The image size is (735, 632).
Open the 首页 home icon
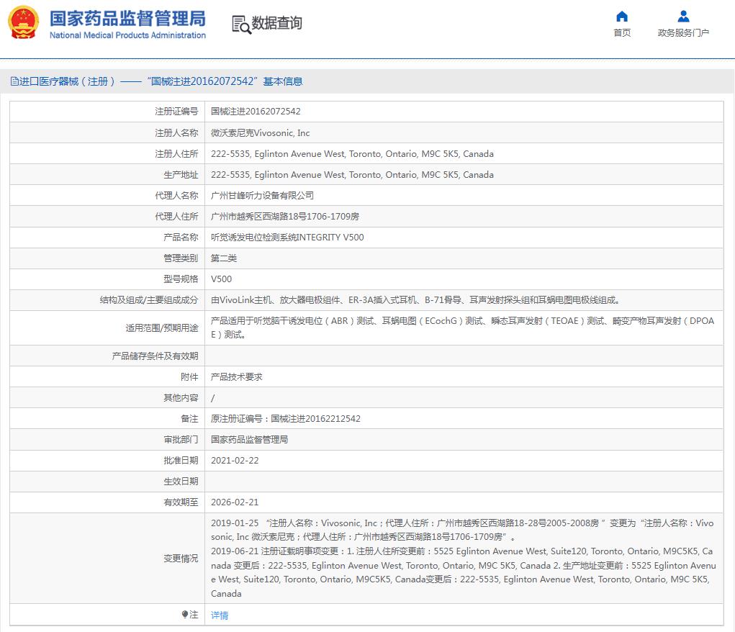coord(621,17)
